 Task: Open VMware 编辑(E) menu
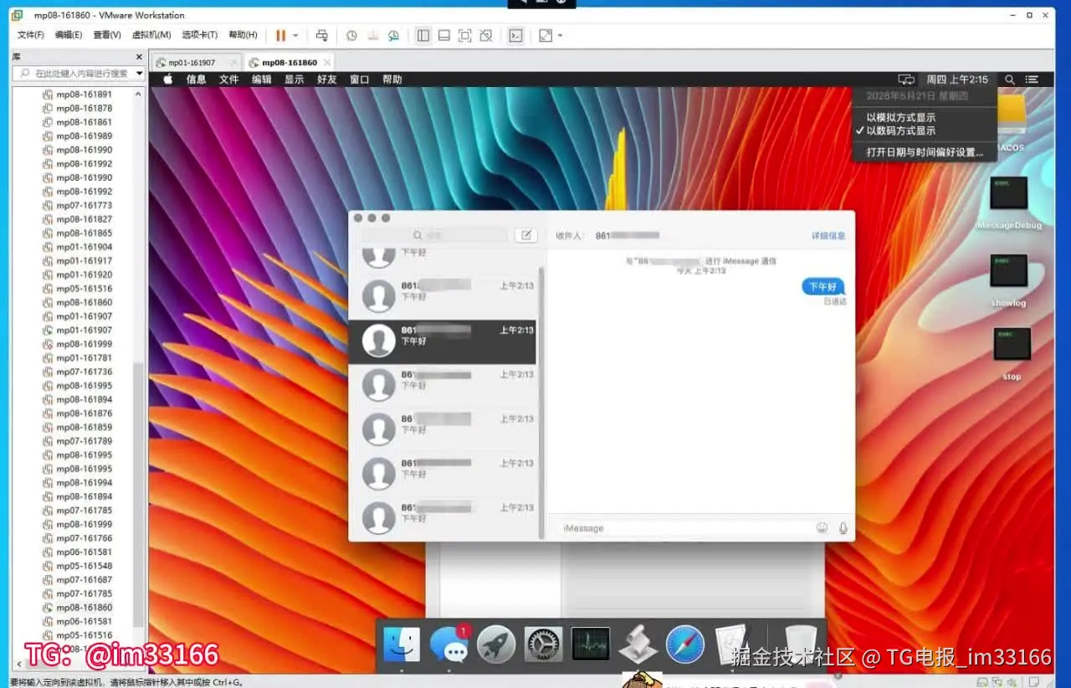pyautogui.click(x=69, y=35)
